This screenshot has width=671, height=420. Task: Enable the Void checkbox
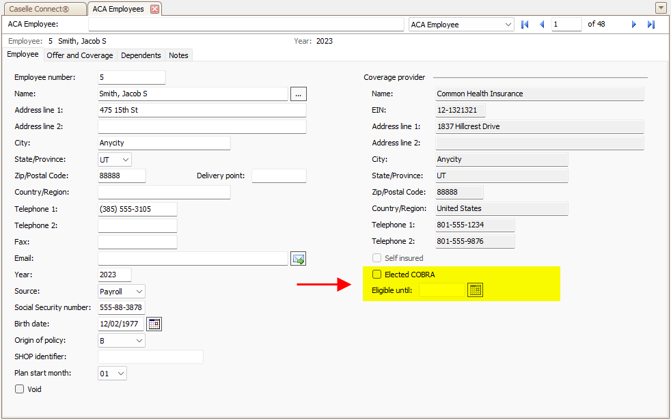point(19,389)
